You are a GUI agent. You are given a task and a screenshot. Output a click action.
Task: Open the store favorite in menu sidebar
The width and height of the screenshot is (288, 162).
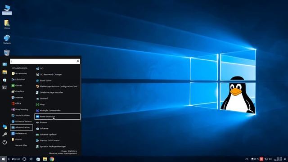[x=4, y=80]
